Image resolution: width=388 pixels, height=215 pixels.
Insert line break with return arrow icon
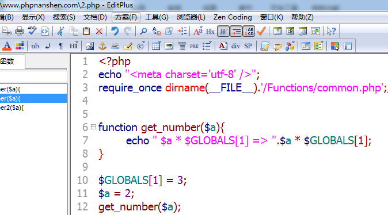48,46
